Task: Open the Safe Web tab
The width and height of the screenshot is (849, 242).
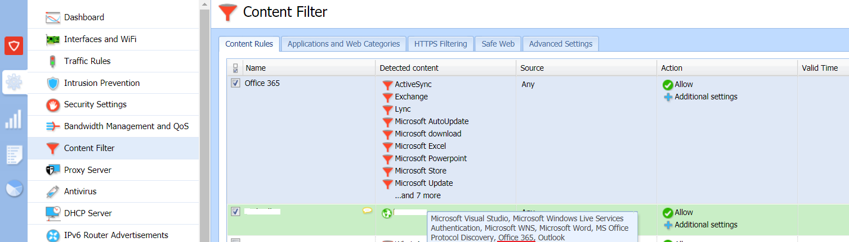Action: pos(498,44)
